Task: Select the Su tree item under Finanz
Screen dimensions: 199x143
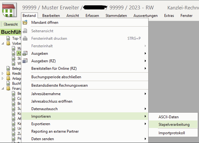Action: tap(19, 108)
